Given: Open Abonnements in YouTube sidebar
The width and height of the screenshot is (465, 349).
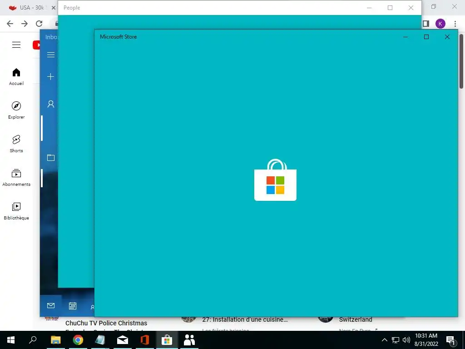Looking at the screenshot, I should 16,178.
